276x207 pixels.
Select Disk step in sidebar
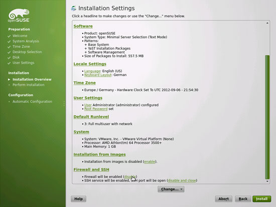(x=16, y=58)
